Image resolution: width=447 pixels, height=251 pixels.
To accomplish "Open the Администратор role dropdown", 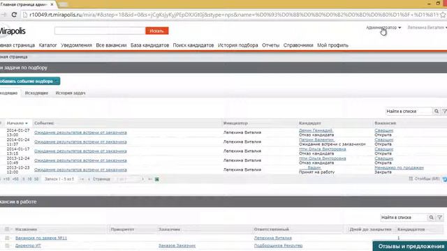I will [383, 28].
